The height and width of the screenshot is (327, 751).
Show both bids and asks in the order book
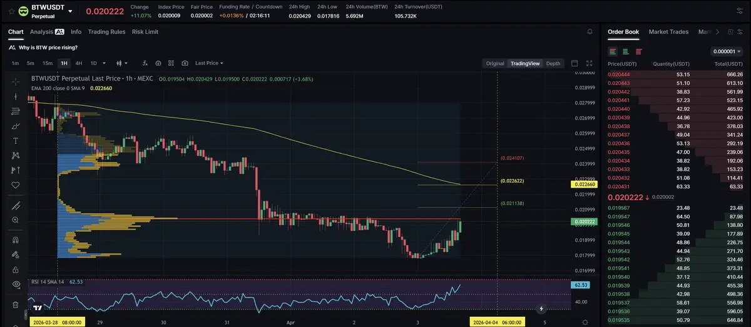point(612,51)
